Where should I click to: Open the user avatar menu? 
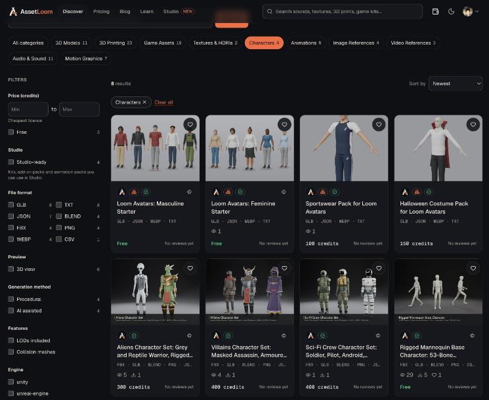click(x=470, y=12)
